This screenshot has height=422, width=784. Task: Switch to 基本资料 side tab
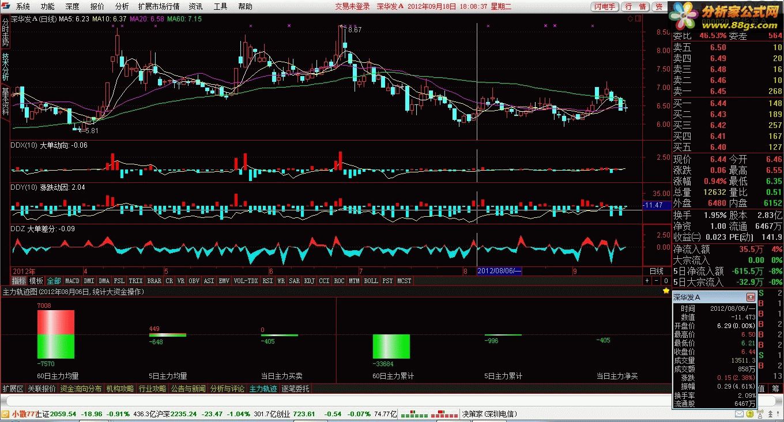coord(5,101)
